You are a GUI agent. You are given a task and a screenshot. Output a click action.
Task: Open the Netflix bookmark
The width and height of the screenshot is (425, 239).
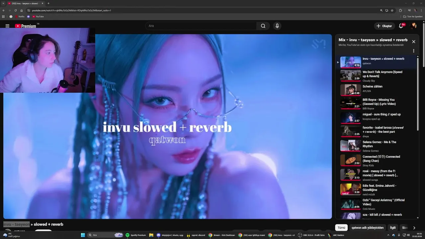pos(20,16)
